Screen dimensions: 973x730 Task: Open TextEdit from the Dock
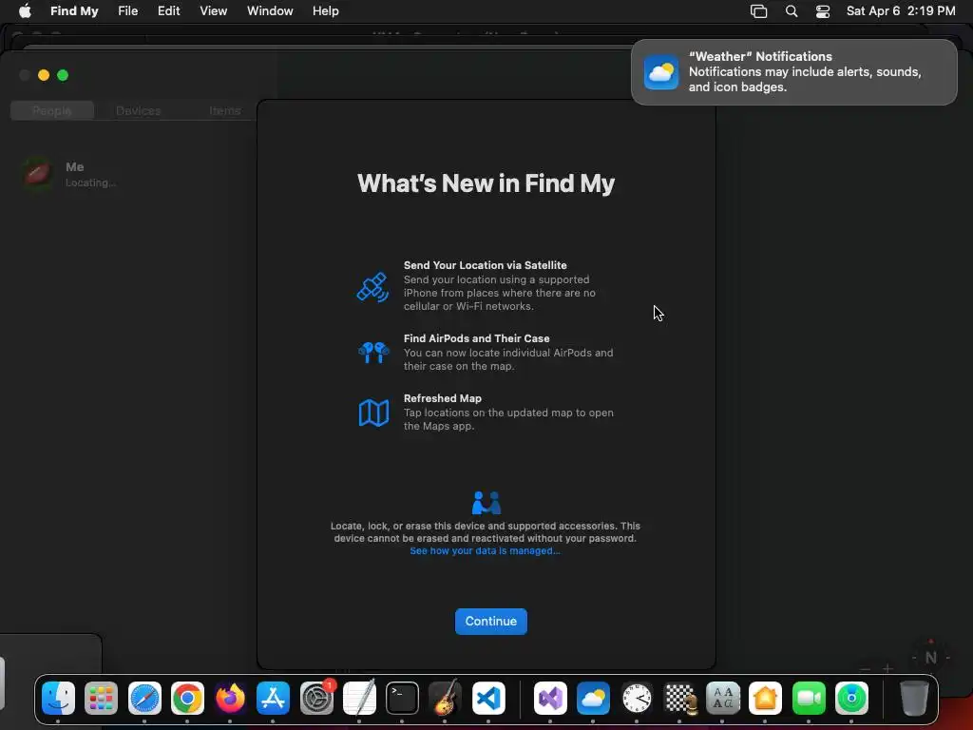pyautogui.click(x=359, y=699)
